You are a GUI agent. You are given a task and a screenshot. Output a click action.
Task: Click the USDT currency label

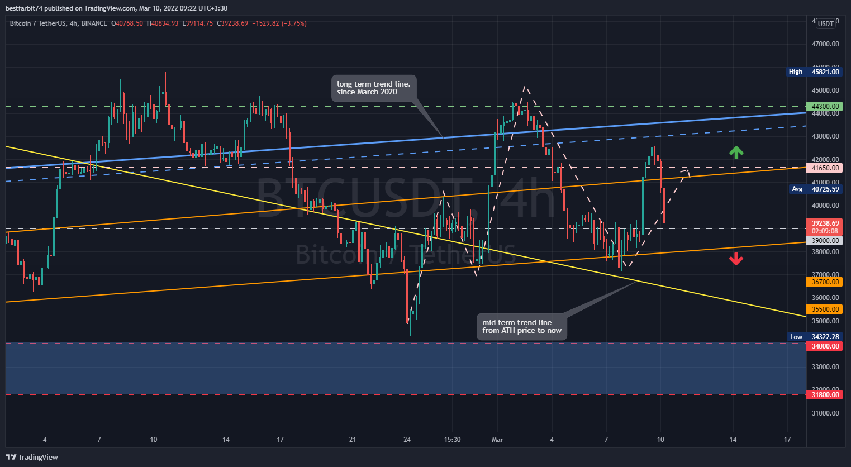click(825, 23)
